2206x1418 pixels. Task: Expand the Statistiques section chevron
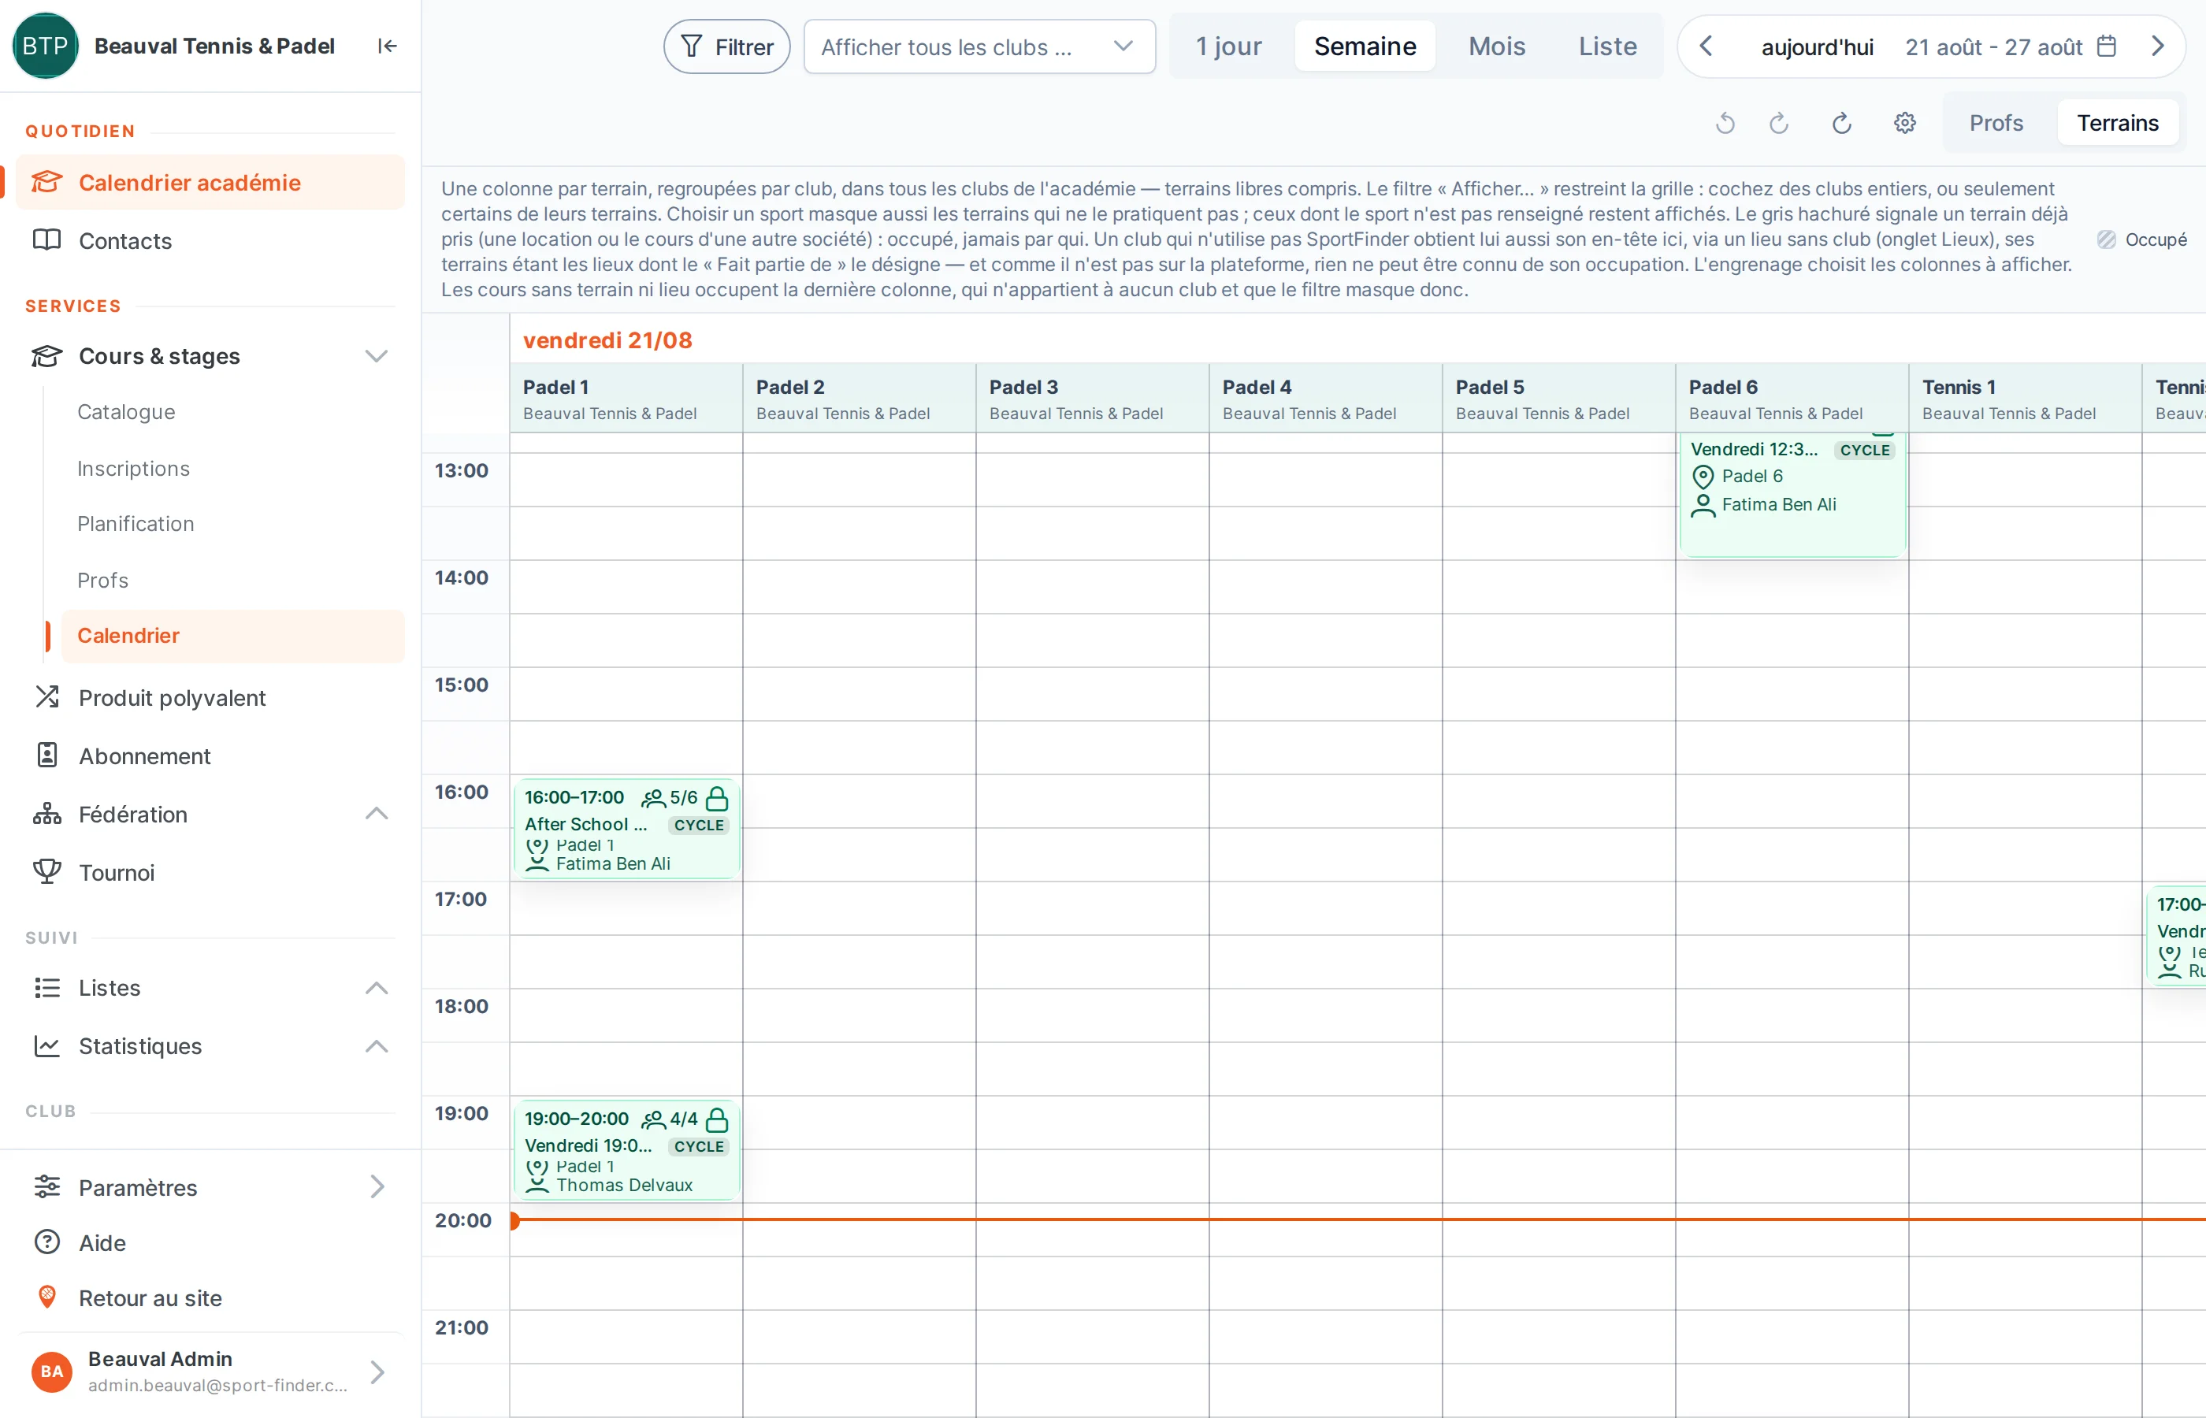tap(376, 1046)
